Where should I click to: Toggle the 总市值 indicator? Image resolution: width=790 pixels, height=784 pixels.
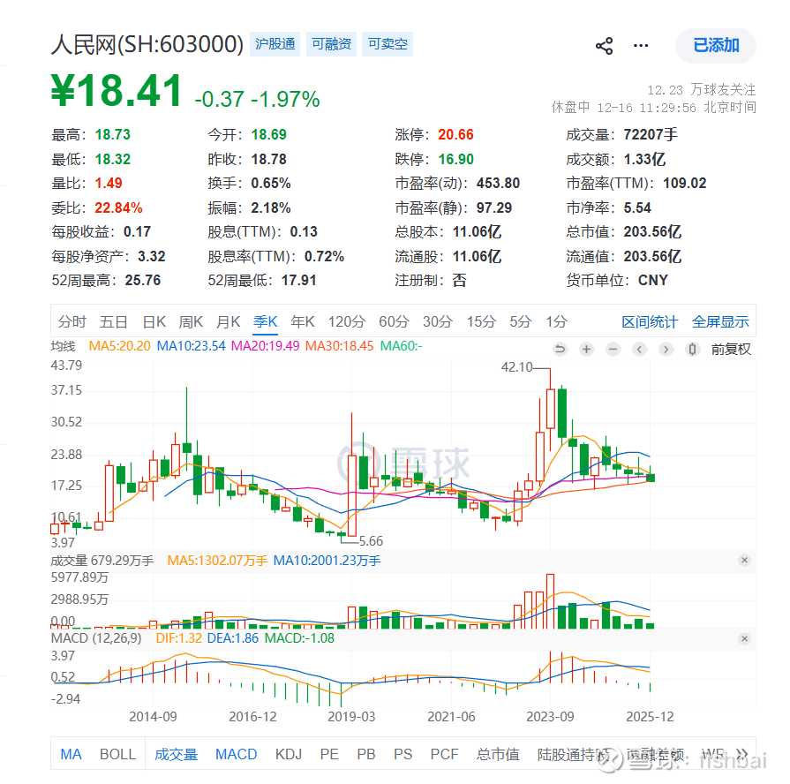tap(499, 754)
